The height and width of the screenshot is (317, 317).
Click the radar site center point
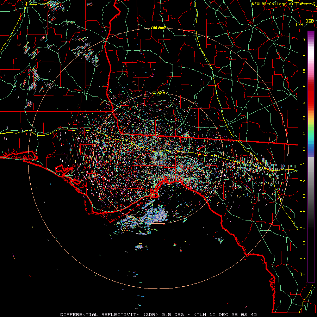[x=158, y=158]
